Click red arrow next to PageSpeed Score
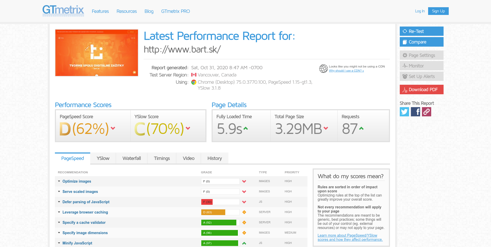 pyautogui.click(x=113, y=128)
